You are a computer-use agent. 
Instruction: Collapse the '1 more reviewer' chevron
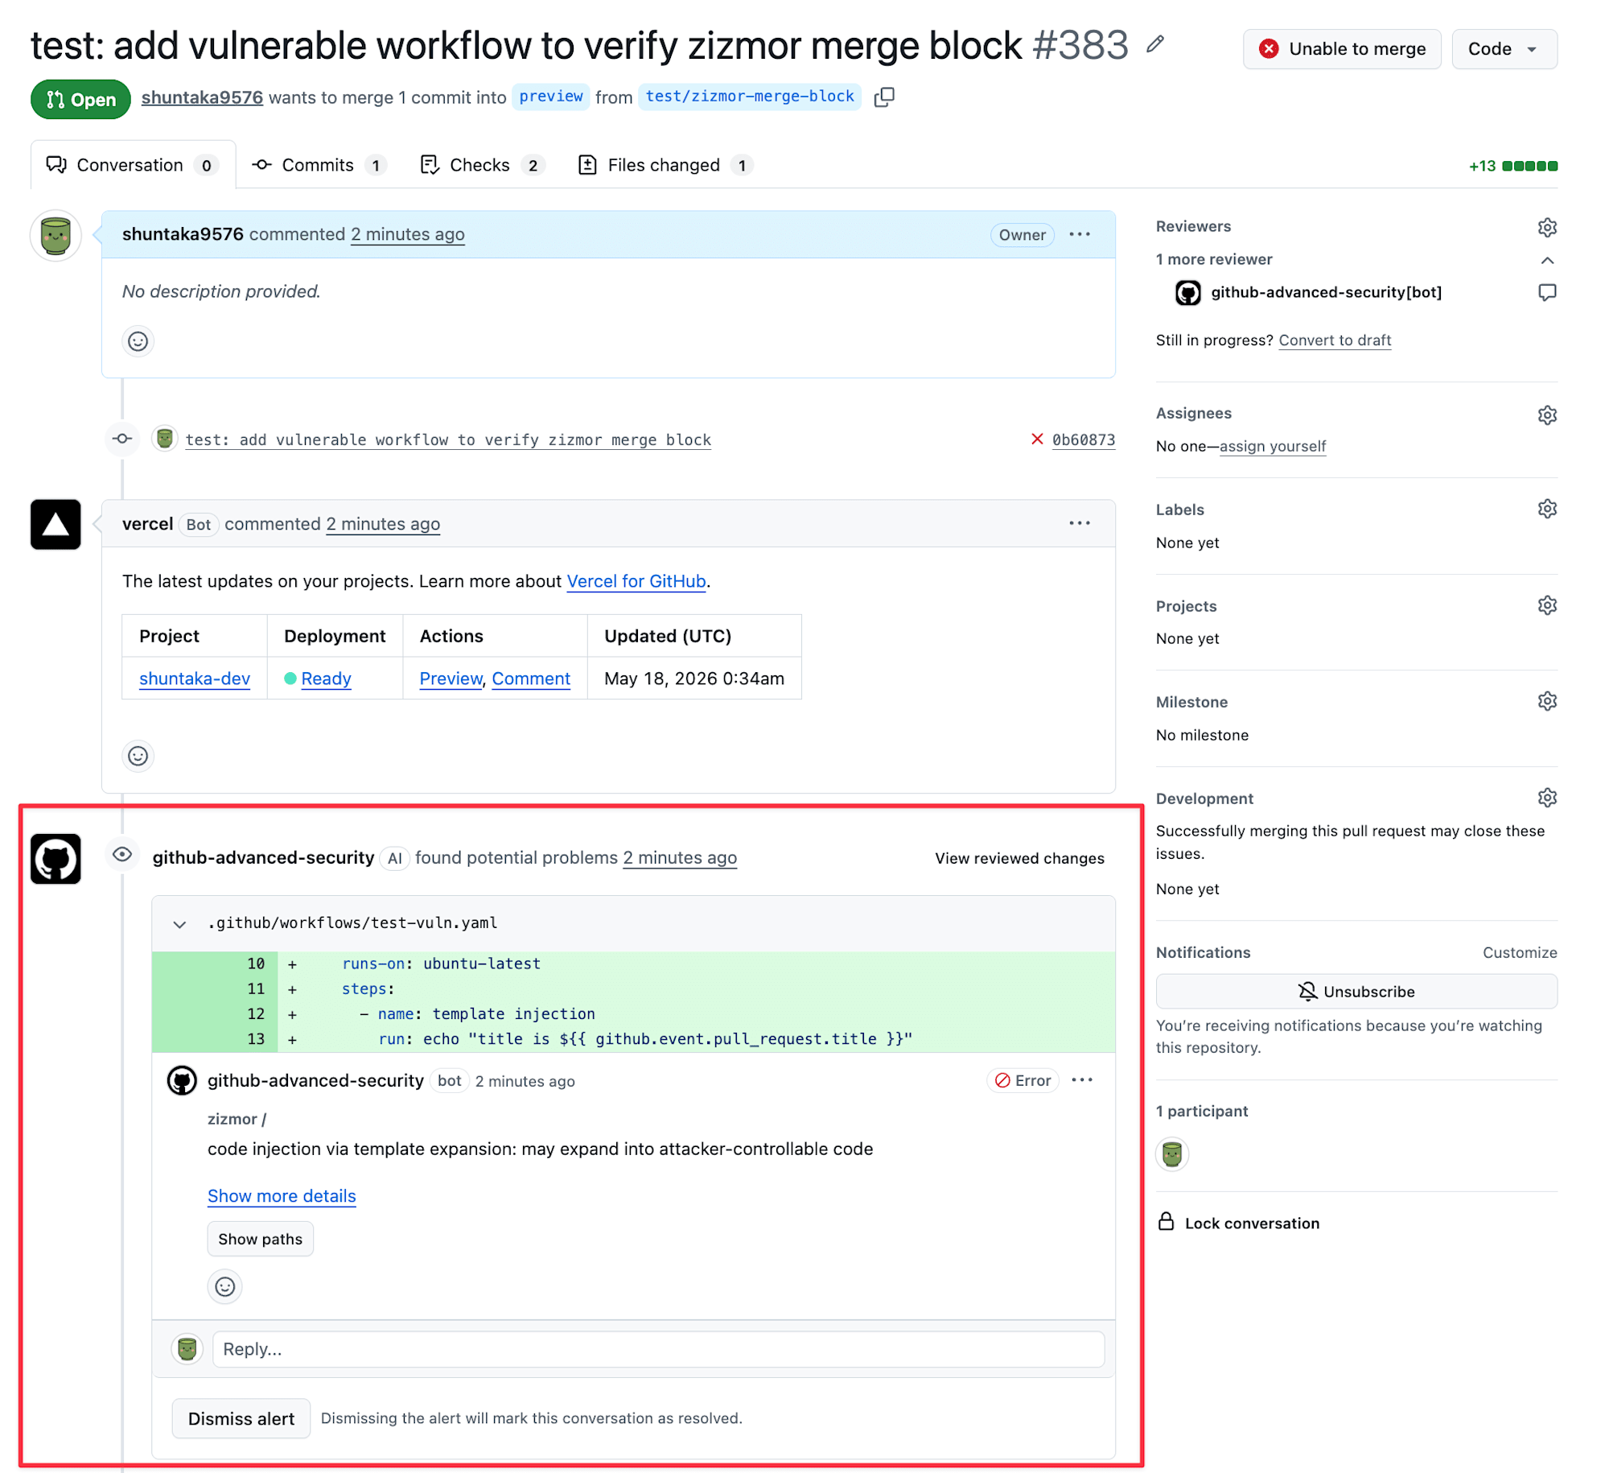click(1547, 260)
